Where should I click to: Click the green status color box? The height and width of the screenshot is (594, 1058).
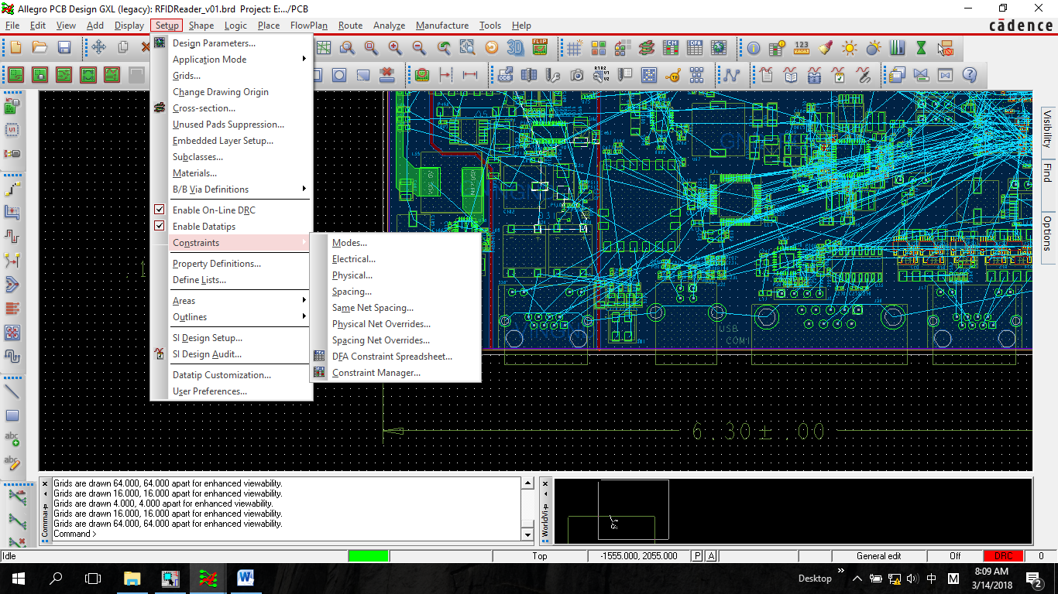click(369, 556)
